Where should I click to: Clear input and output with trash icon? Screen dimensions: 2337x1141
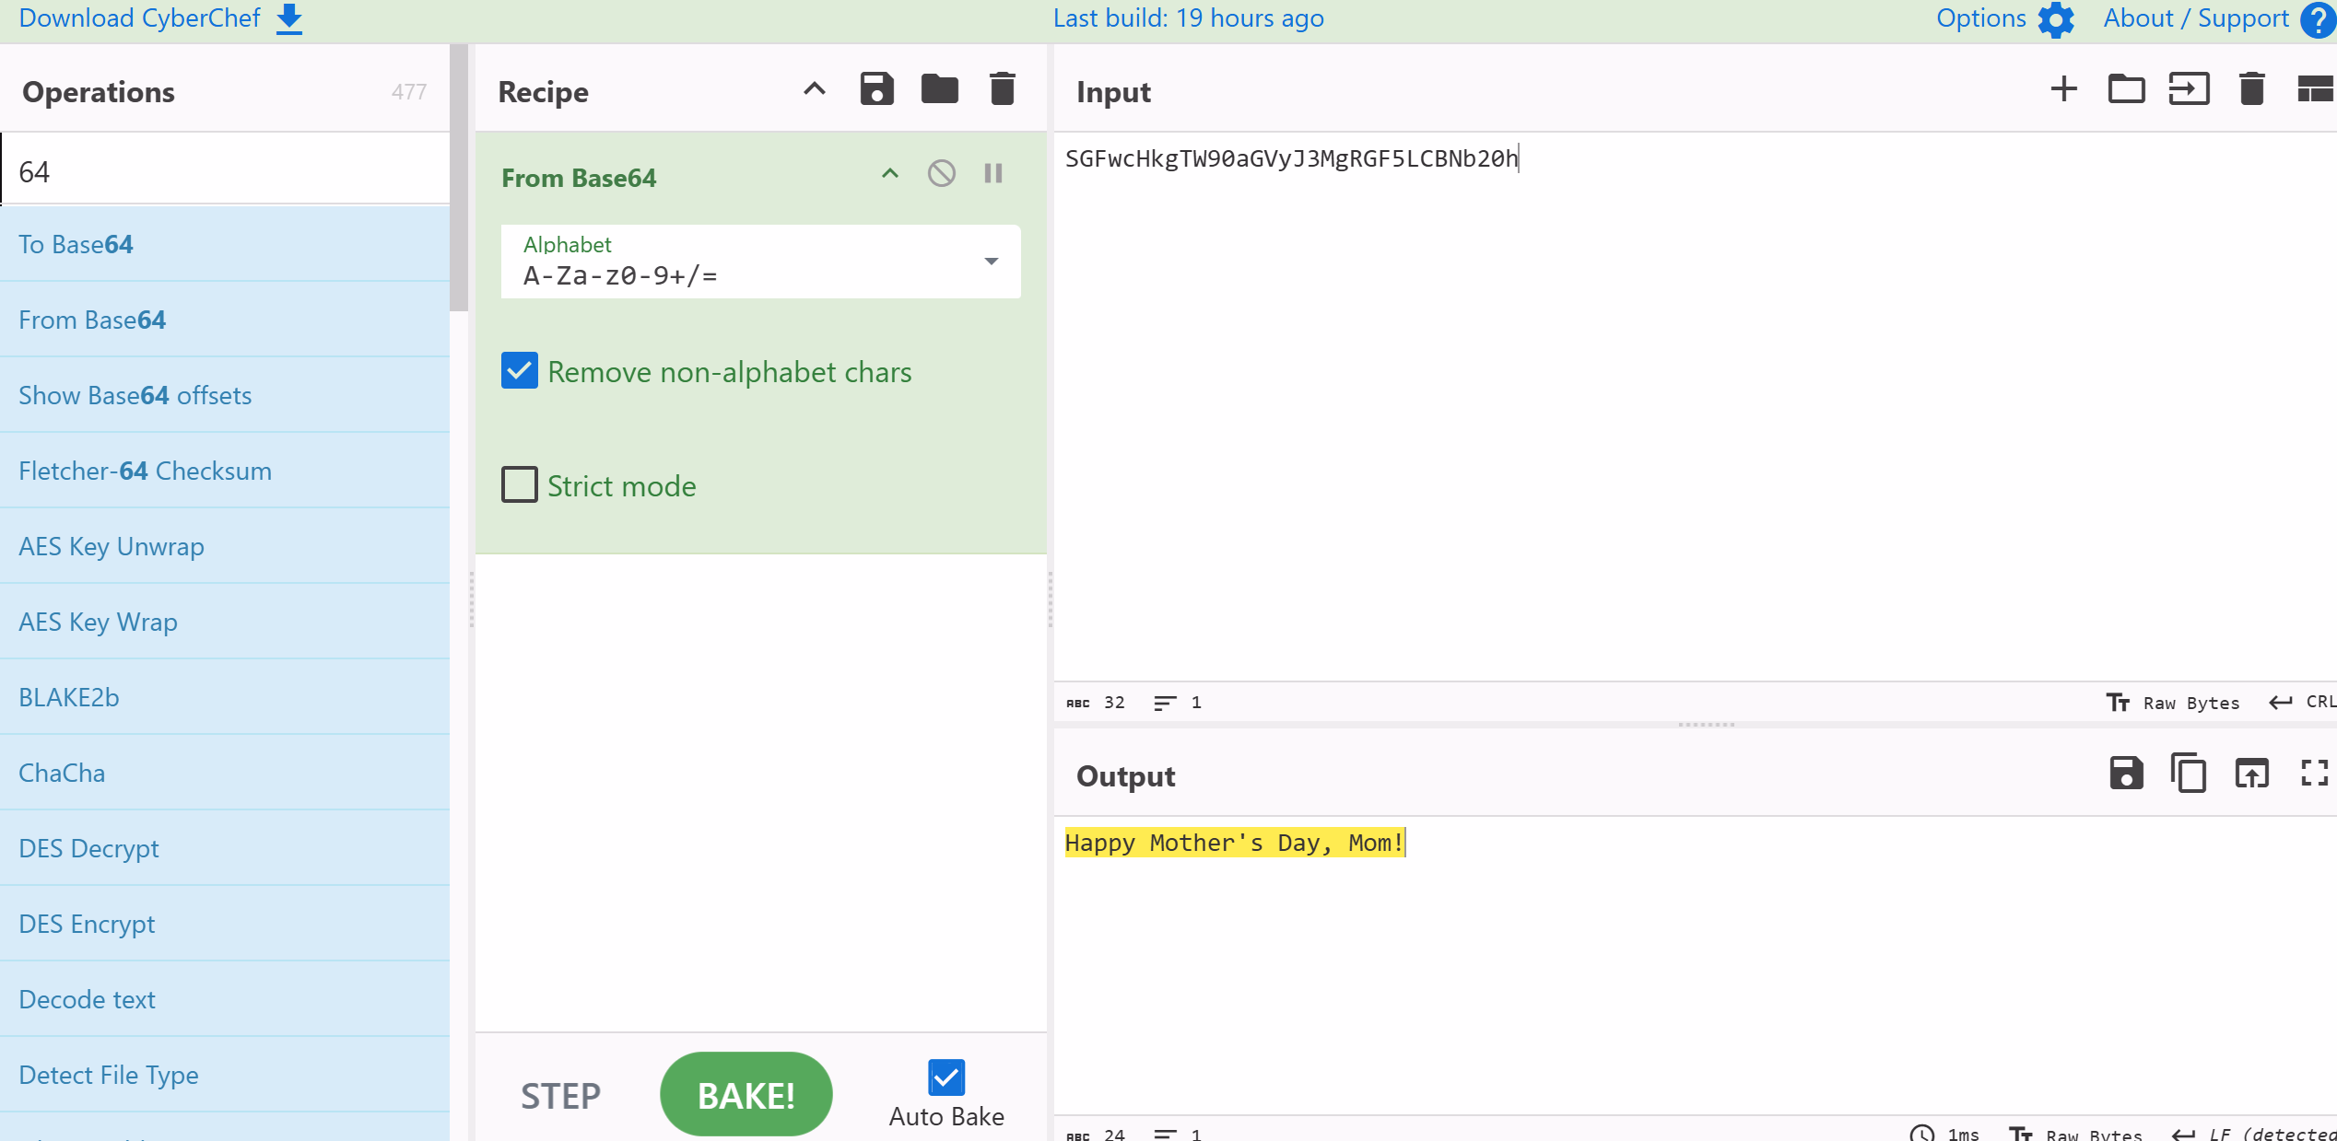(2252, 89)
